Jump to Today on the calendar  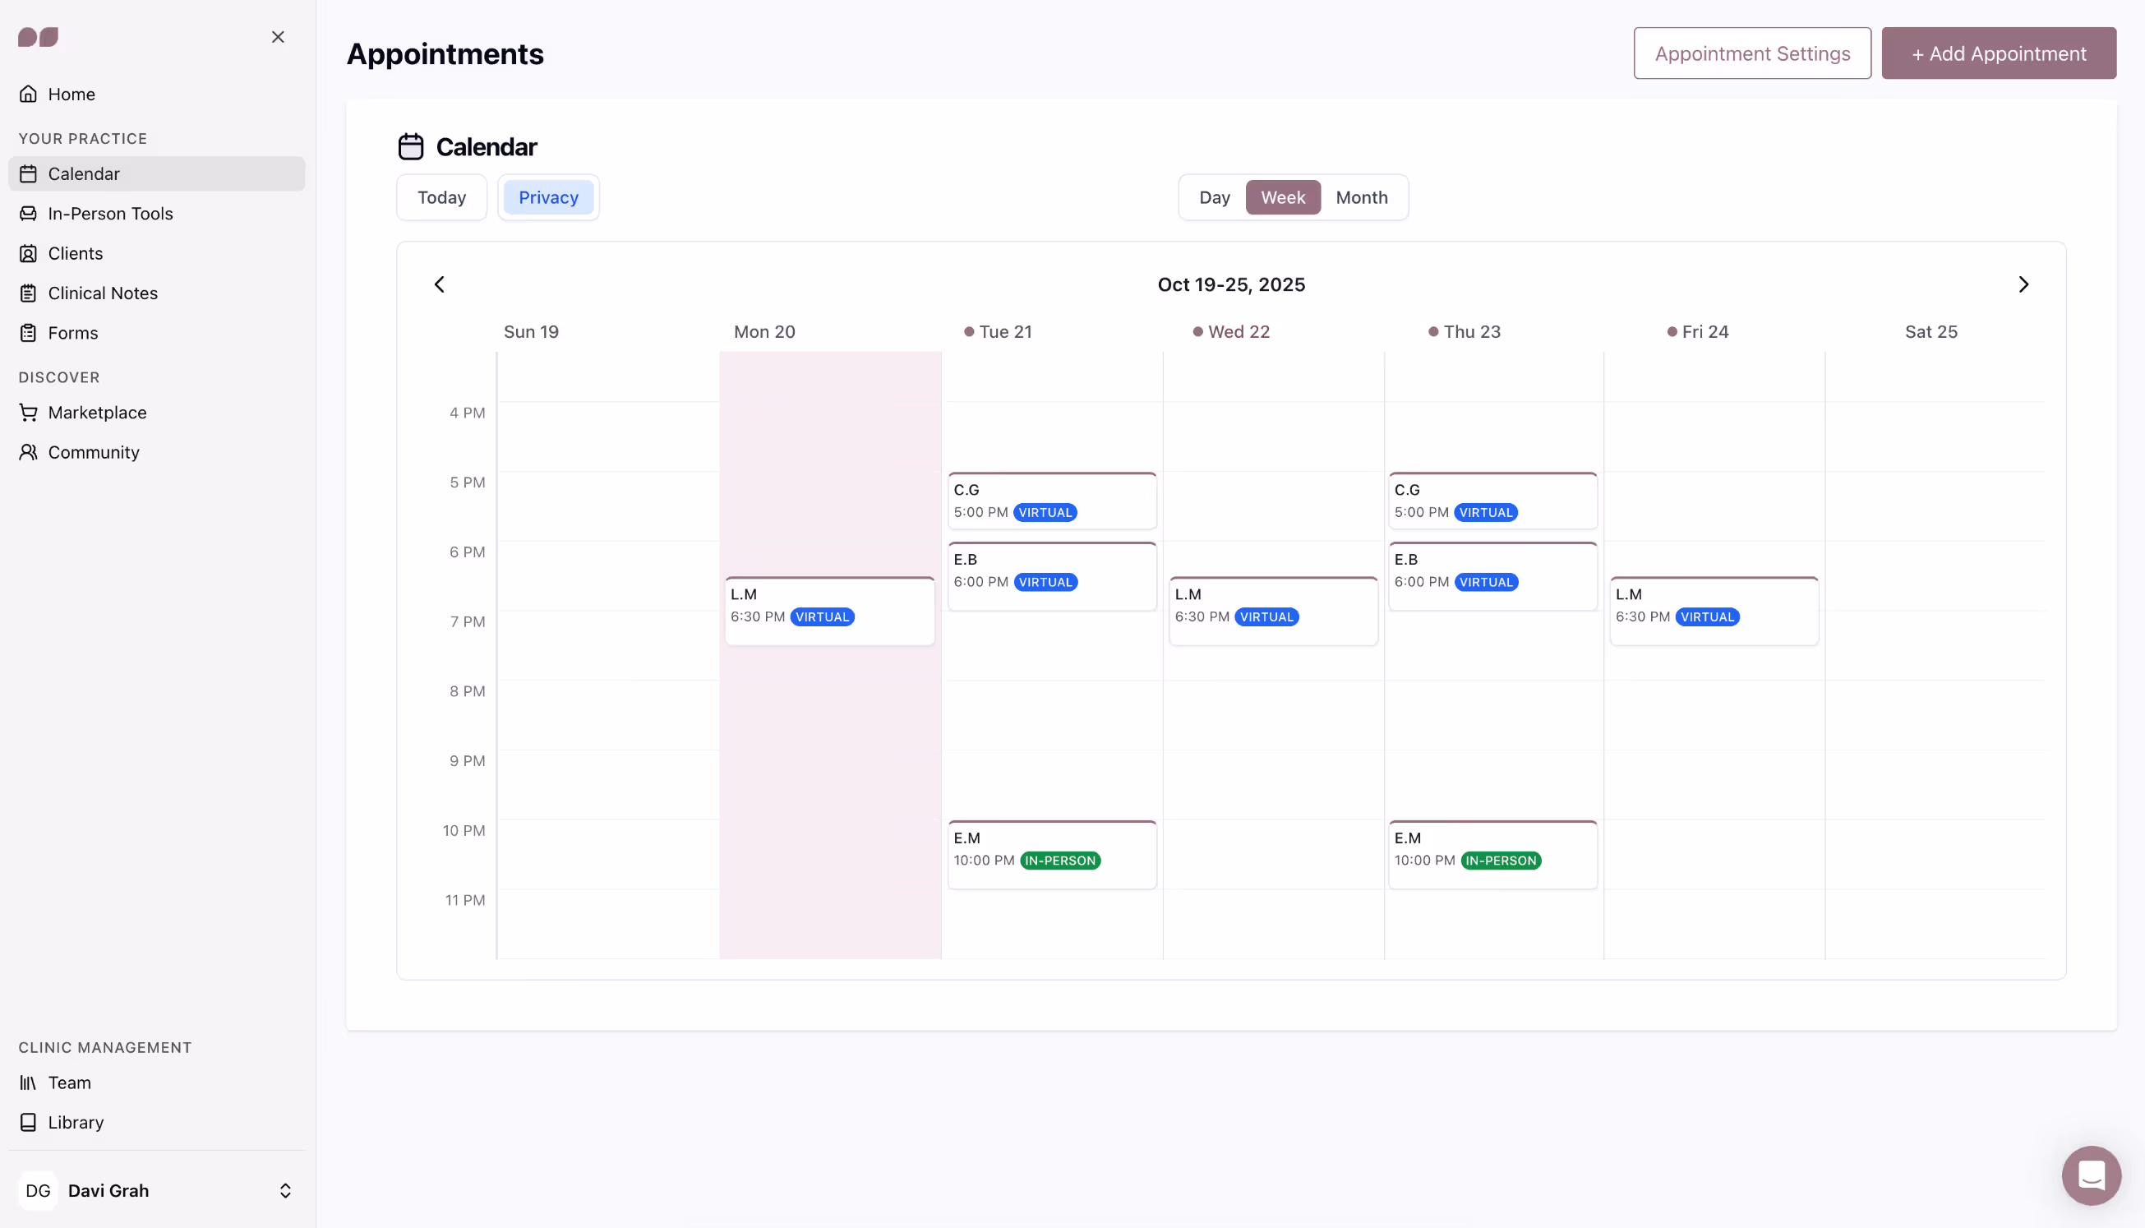click(441, 196)
